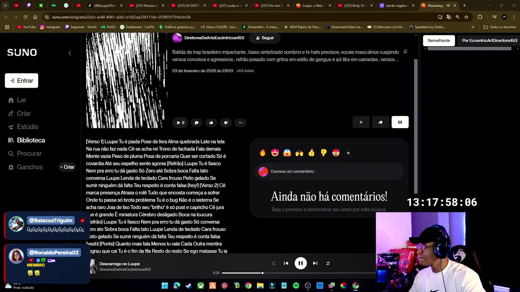React with the yellow thumbs-up emoji
520x292 pixels.
tap(312, 153)
